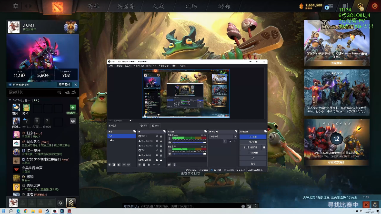Open the Dota 2 settings gear
Viewport: 381px width, 214px height.
pyautogui.click(x=16, y=6)
